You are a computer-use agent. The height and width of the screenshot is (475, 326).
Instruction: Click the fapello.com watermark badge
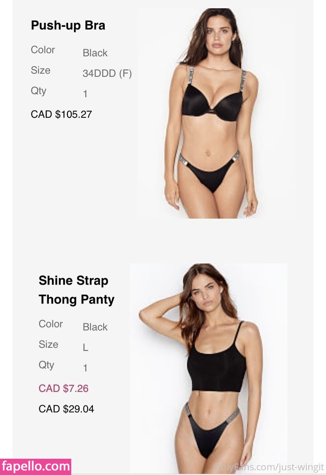pos(36,467)
